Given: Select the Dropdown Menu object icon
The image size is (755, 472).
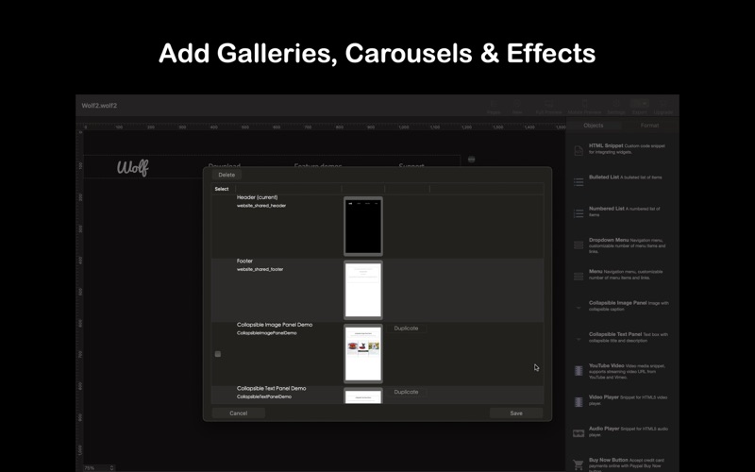Looking at the screenshot, I should point(579,245).
